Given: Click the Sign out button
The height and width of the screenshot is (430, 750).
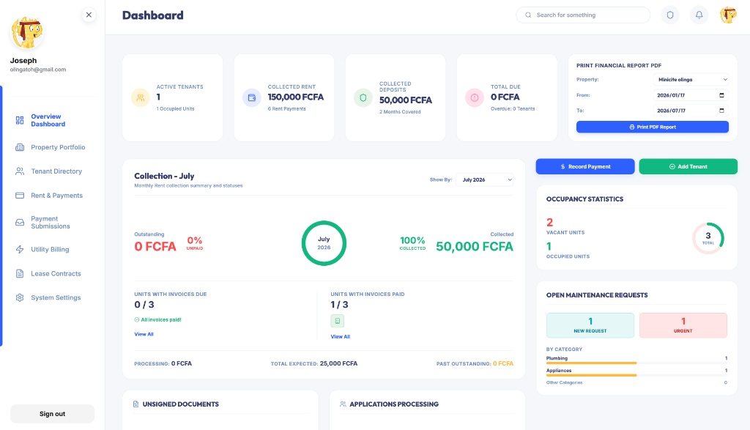Looking at the screenshot, I should click(52, 414).
